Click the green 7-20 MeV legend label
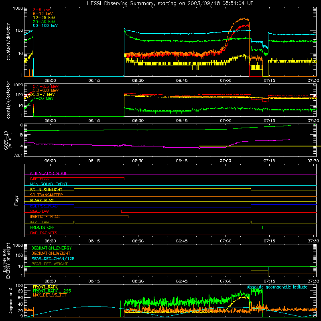The height and width of the screenshot is (321, 321). coord(43,98)
